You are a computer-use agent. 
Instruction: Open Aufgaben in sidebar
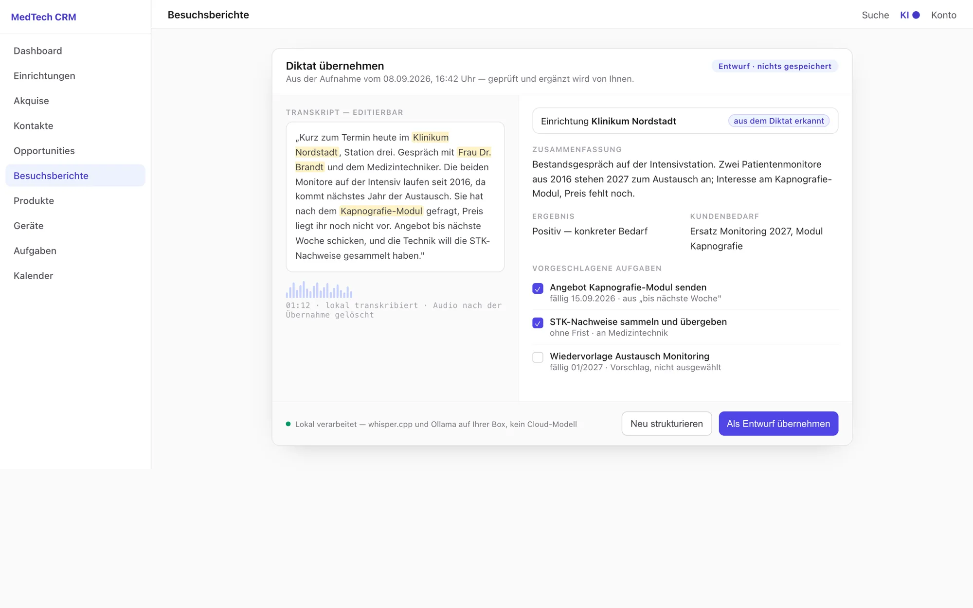tap(75, 250)
